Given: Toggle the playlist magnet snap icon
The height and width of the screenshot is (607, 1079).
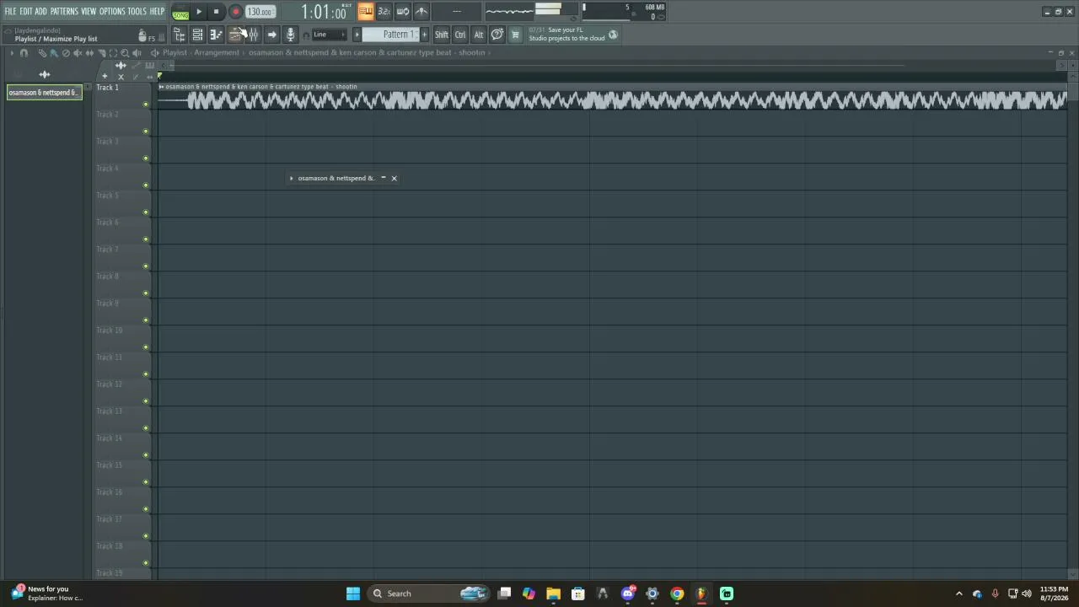Looking at the screenshot, I should coord(24,53).
